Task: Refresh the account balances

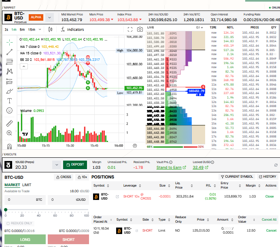Action: (x=276, y=165)
